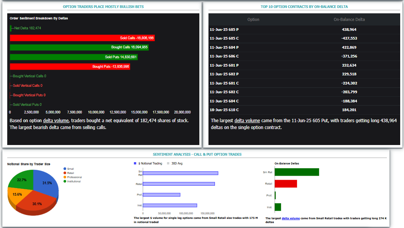
Task: Click the Inst. notional trading bar
Action: click(170, 206)
